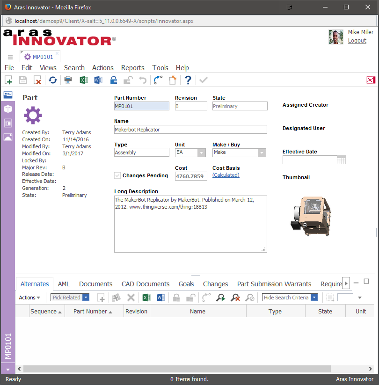379x385 pixels.
Task: Open the Hide Search Criteria dropdown
Action: [314, 298]
